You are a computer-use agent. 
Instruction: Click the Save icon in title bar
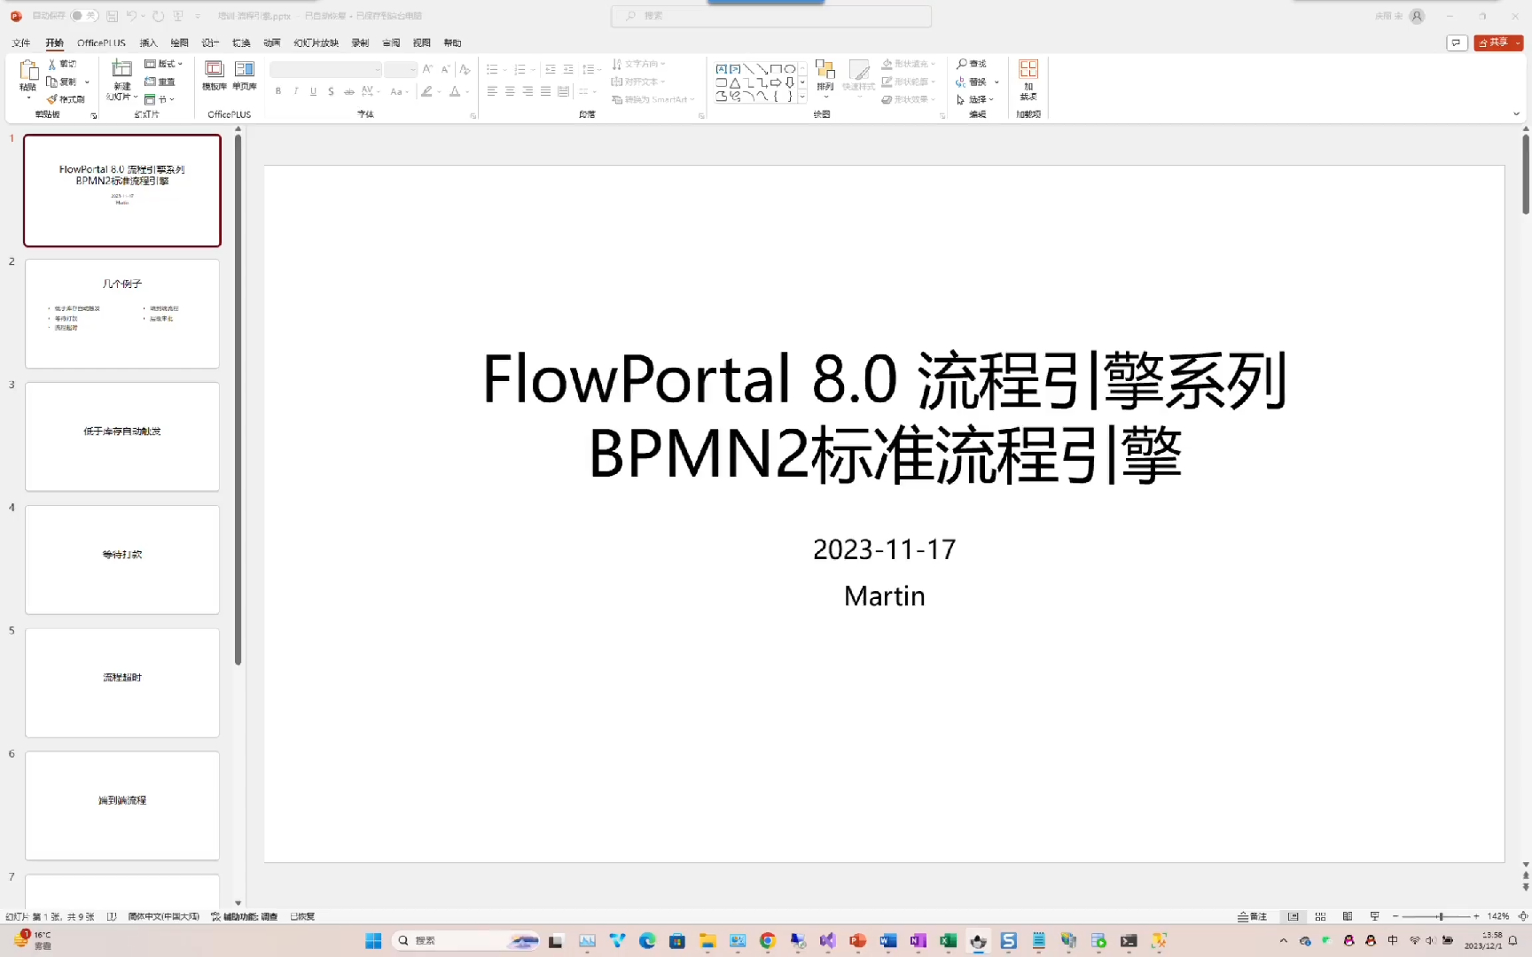pos(113,16)
